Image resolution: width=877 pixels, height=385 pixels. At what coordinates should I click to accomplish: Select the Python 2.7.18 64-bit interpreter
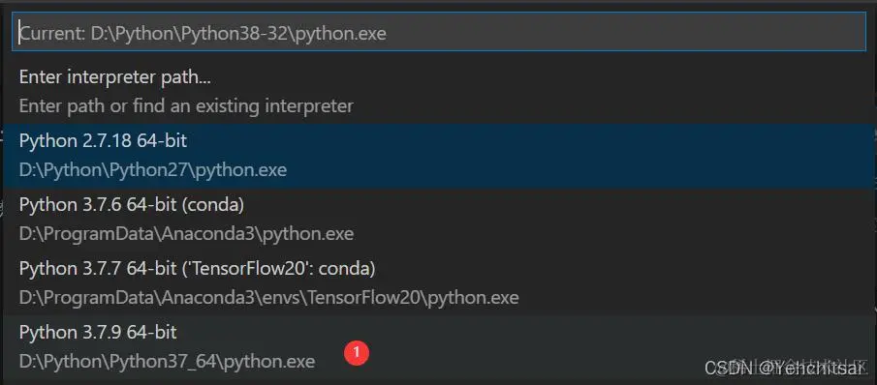click(x=439, y=156)
